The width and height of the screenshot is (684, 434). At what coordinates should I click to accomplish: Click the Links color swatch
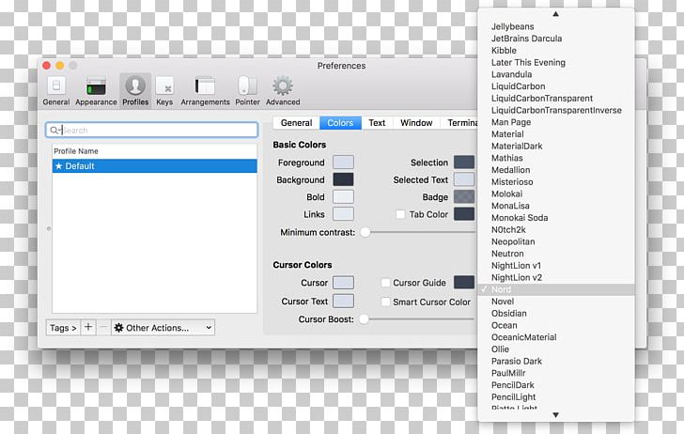point(343,214)
